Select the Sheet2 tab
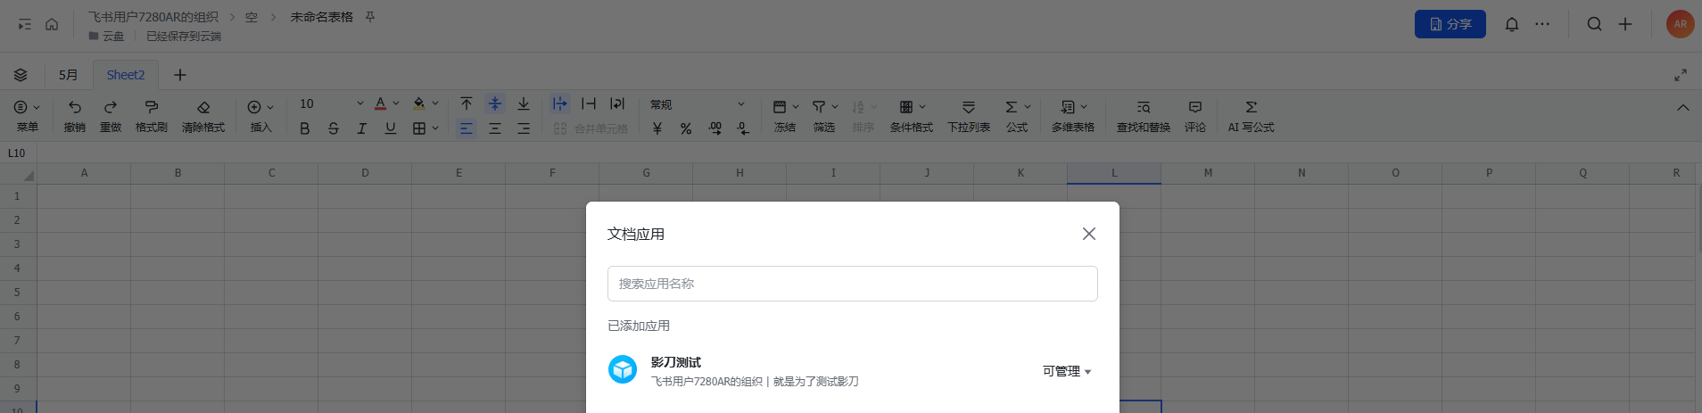This screenshot has width=1702, height=413. point(126,75)
